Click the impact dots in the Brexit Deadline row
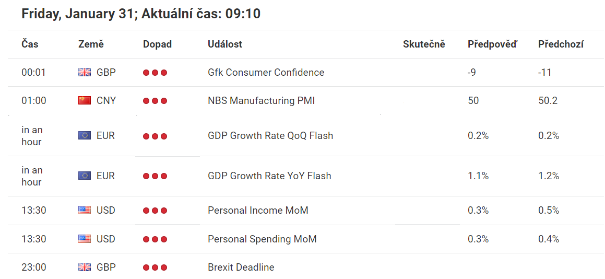 coord(155,267)
